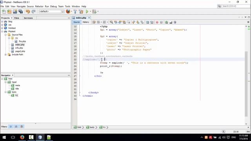
Task: Collapse the html node in Navigator
Action: coord(2,79)
